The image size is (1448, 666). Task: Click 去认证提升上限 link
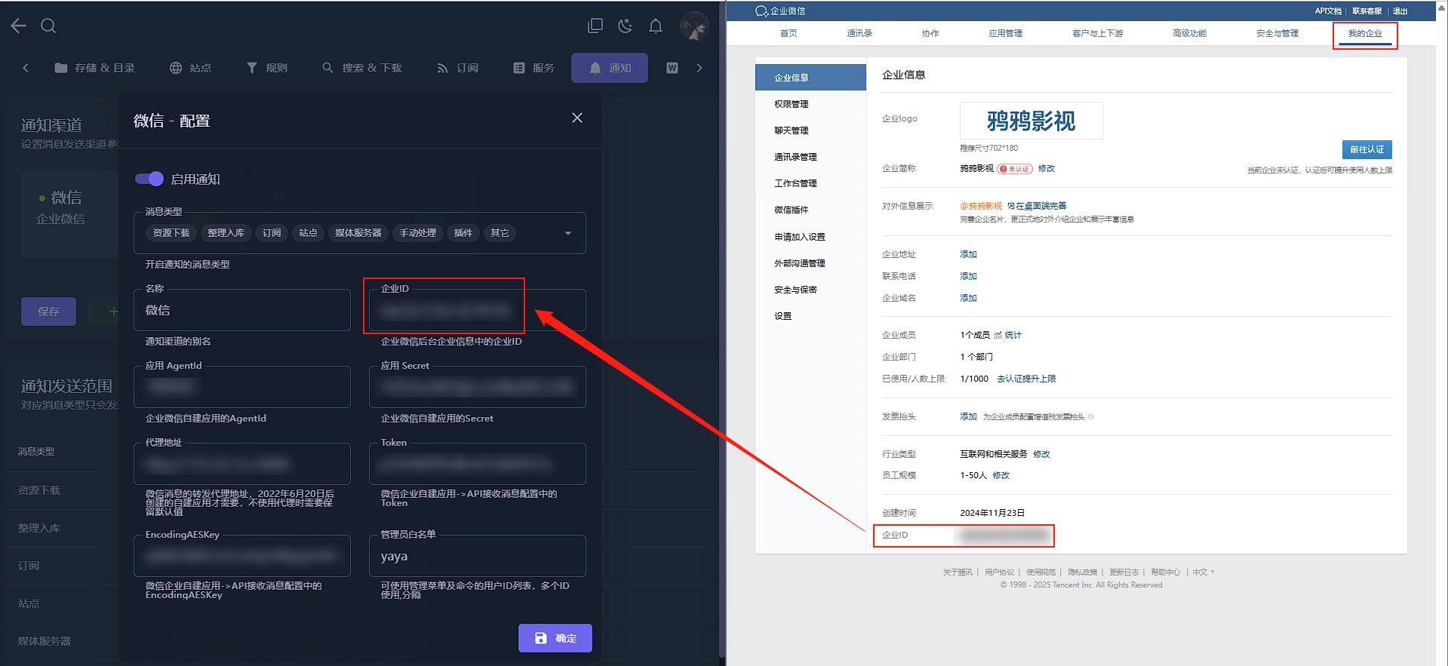click(1026, 379)
